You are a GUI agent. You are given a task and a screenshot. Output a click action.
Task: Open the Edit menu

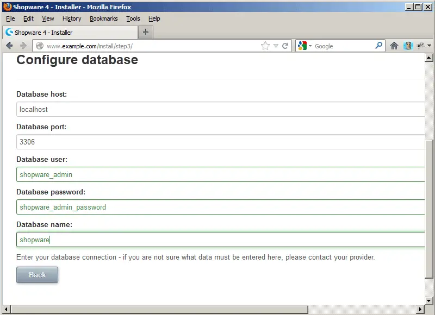click(x=28, y=18)
